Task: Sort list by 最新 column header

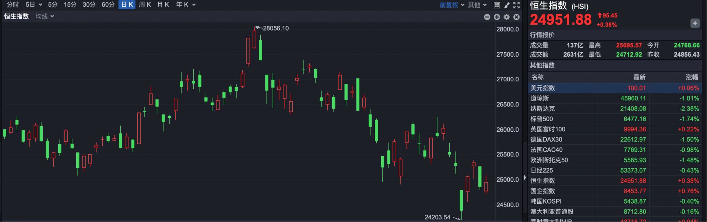Action: (639, 77)
